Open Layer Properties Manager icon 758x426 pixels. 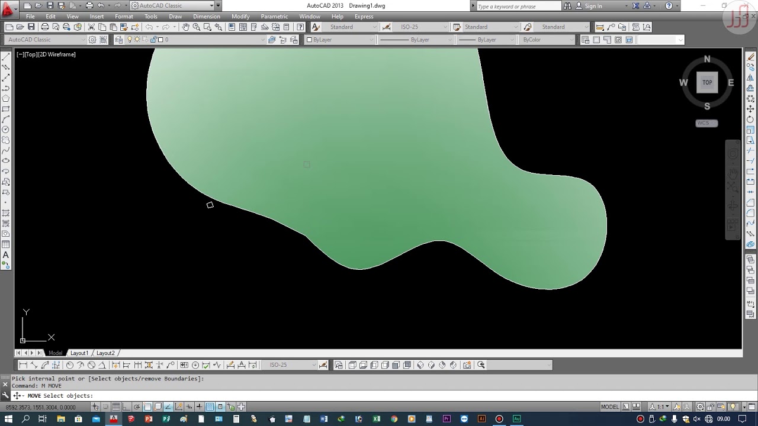pyautogui.click(x=118, y=40)
